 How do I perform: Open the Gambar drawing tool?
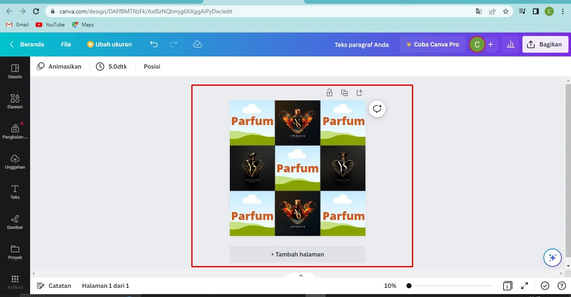(15, 222)
